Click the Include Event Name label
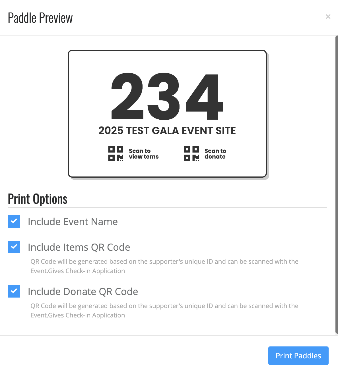338x374 pixels. point(73,222)
